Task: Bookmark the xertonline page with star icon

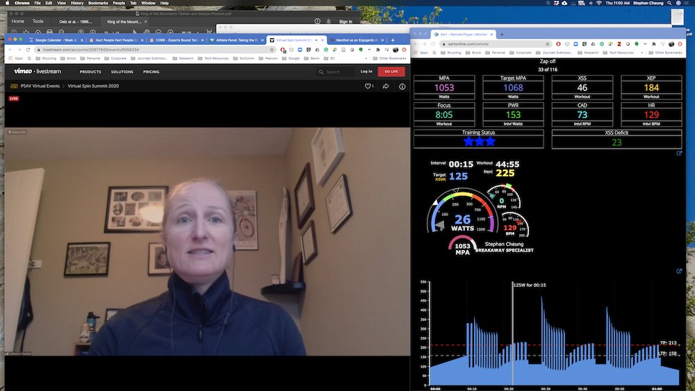Action: 548,44
